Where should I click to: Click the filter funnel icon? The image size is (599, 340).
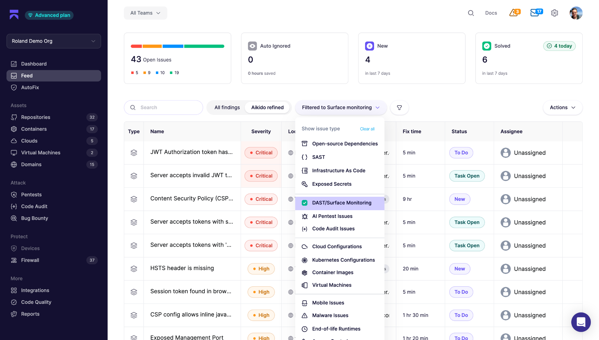pyautogui.click(x=399, y=108)
